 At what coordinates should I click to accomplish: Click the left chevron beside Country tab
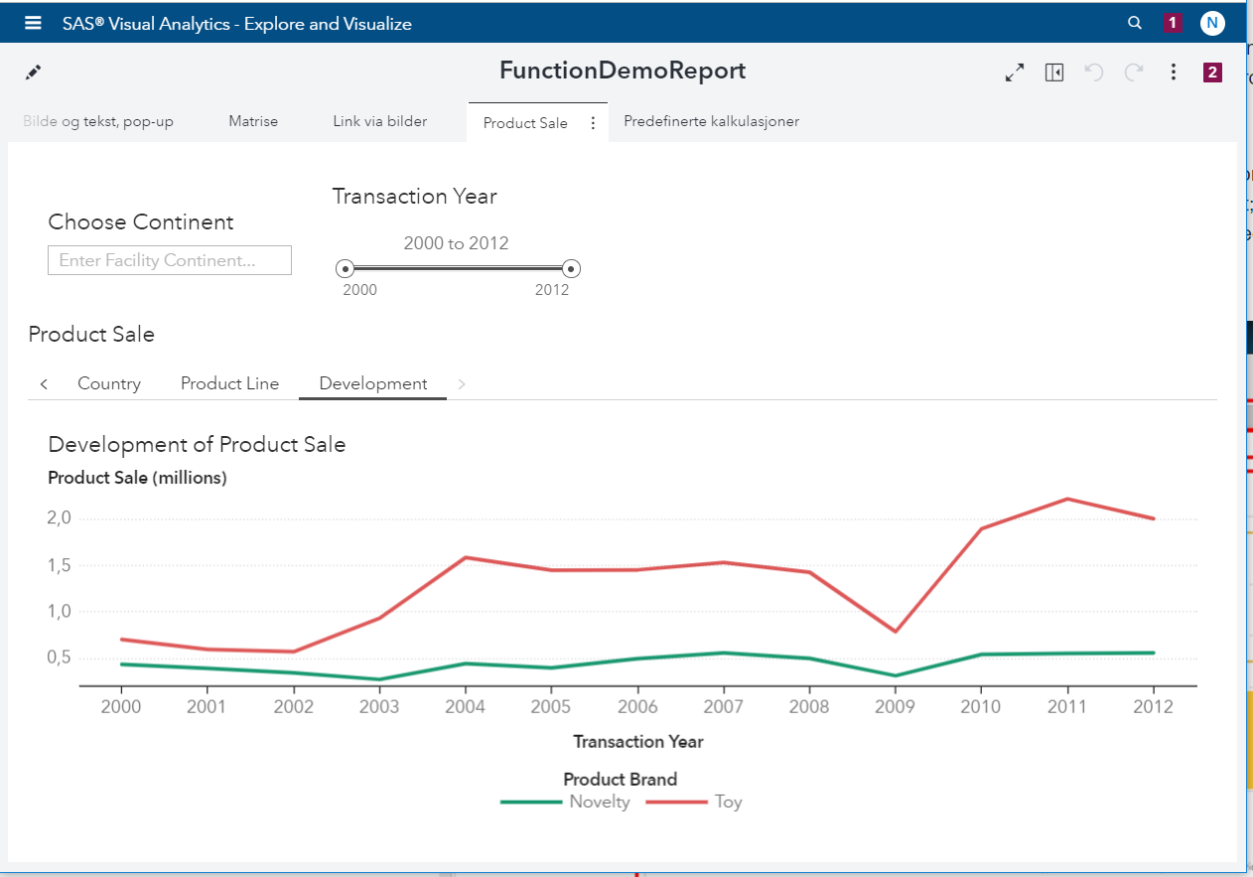pos(44,383)
